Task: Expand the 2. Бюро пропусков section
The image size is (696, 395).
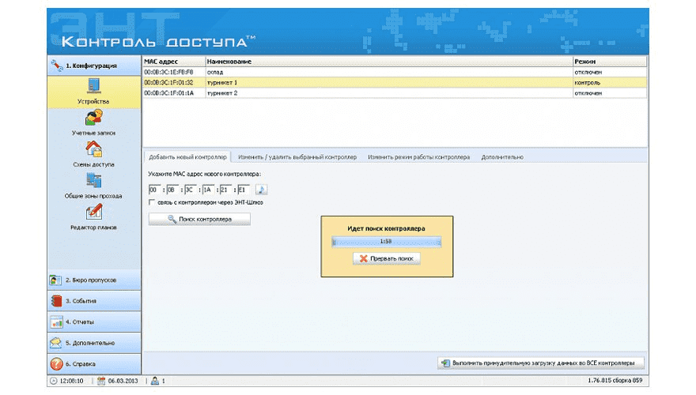Action: click(94, 280)
